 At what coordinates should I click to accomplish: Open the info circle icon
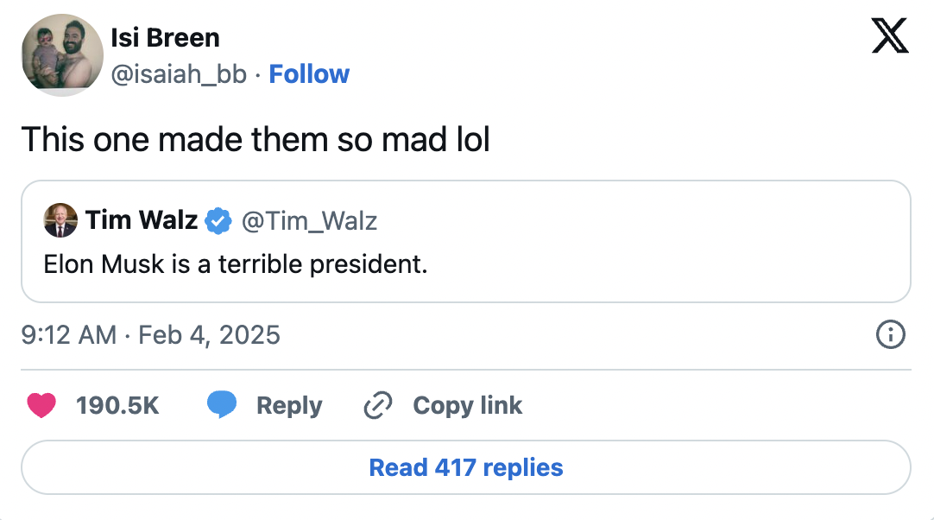pyautogui.click(x=890, y=334)
